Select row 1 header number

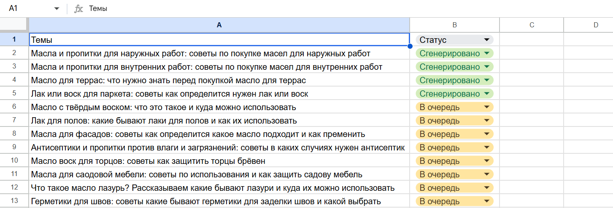click(14, 40)
